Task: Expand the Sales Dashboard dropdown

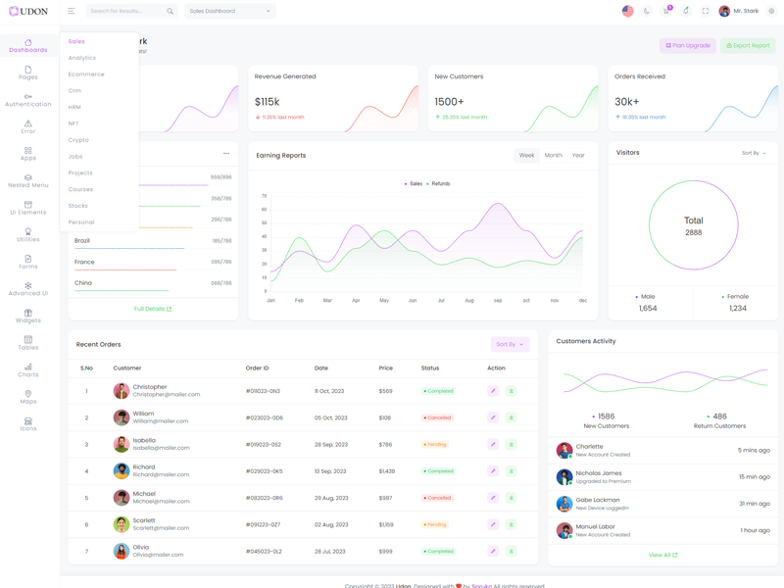Action: [x=229, y=11]
